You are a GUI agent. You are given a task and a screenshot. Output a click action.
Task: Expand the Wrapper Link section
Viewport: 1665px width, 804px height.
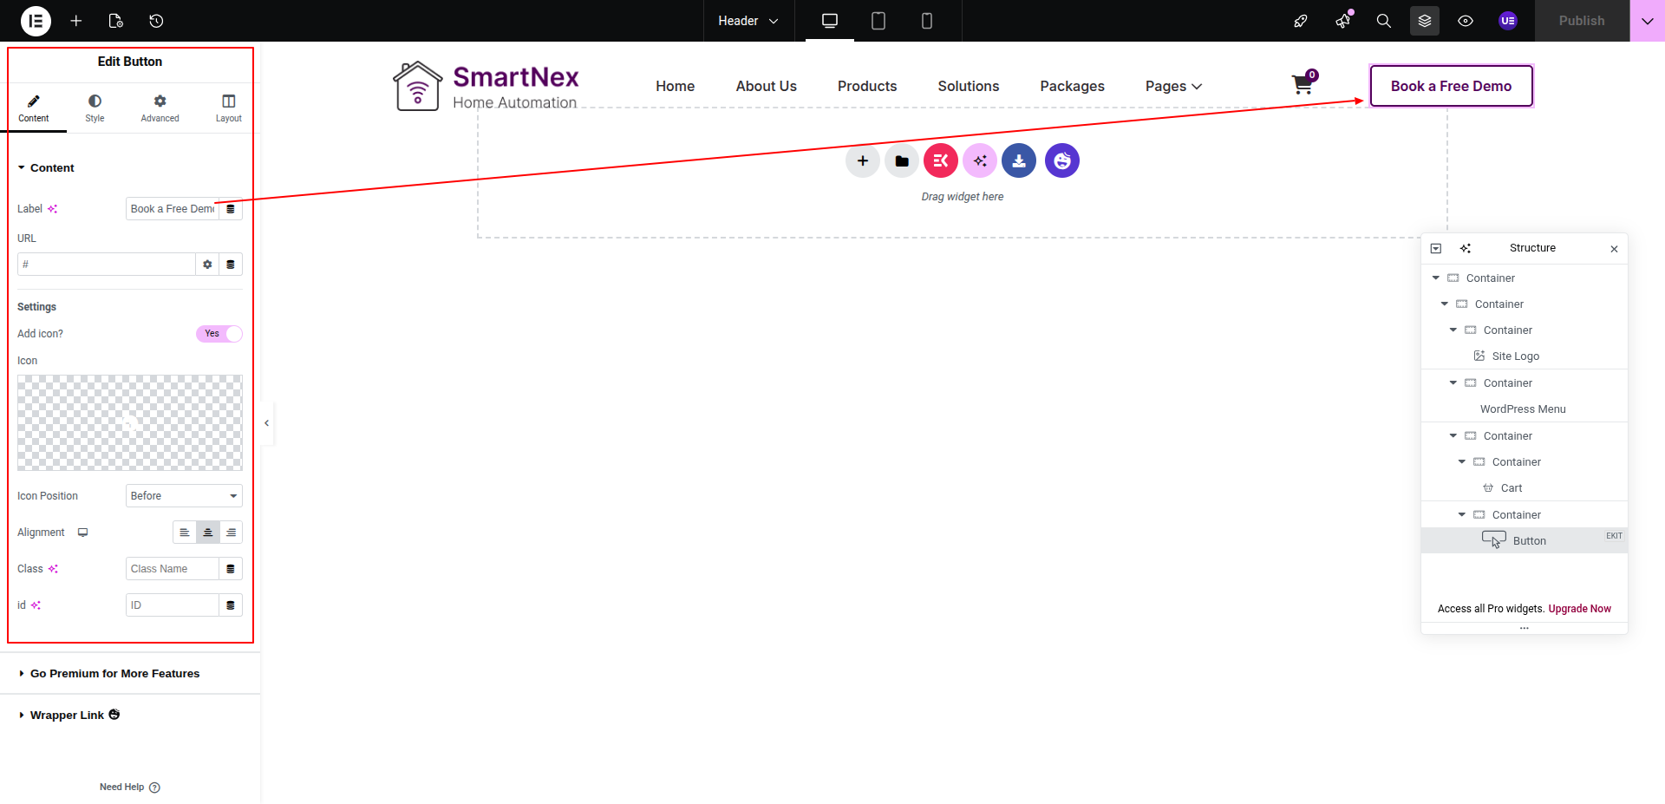coord(67,716)
